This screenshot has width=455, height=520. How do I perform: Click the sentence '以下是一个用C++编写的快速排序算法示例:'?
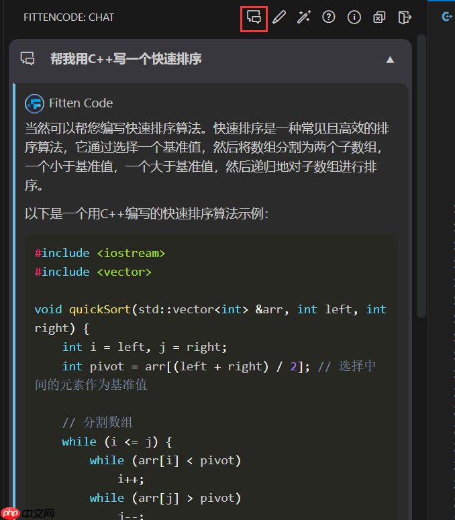click(146, 214)
